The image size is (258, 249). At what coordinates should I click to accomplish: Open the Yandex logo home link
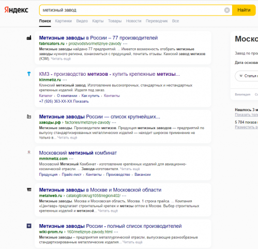click(x=16, y=10)
